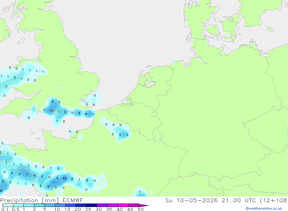The height and width of the screenshot is (211, 288).
Task: Click the map precipitation value '7'
Action: [x=27, y=175]
